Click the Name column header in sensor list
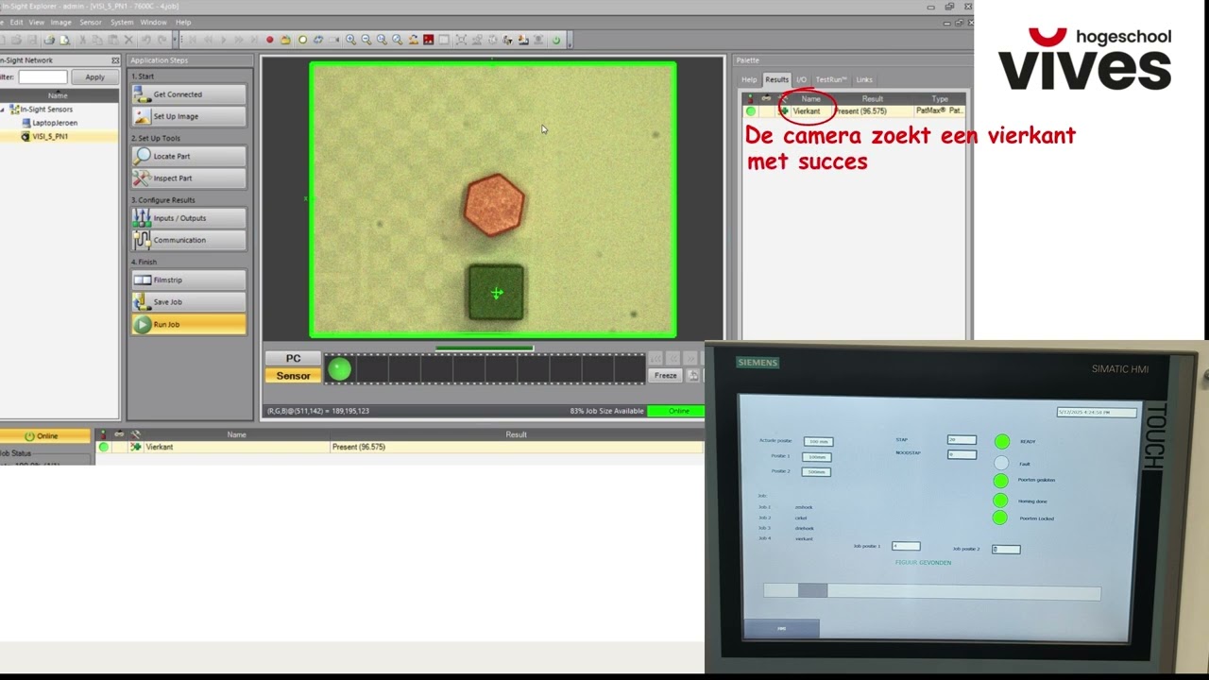 point(58,95)
